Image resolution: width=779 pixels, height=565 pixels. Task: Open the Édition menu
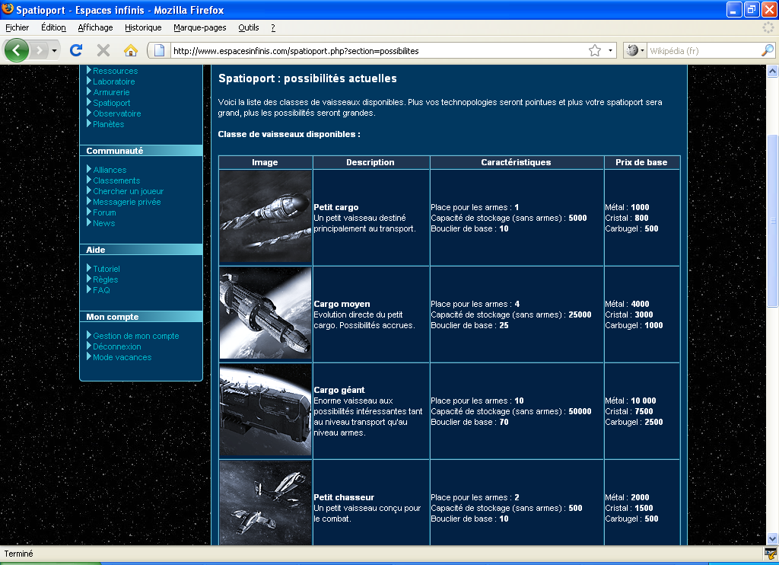(x=53, y=27)
